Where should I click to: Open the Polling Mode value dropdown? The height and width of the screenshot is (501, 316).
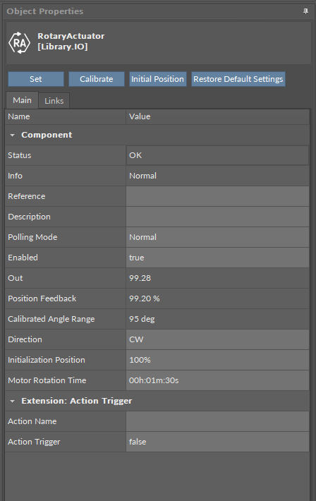217,237
